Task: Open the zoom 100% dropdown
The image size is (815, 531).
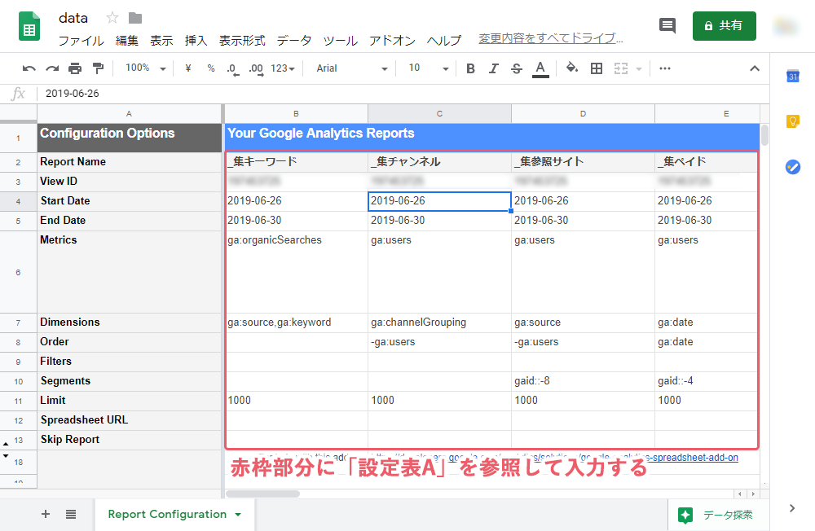Action: [x=146, y=68]
